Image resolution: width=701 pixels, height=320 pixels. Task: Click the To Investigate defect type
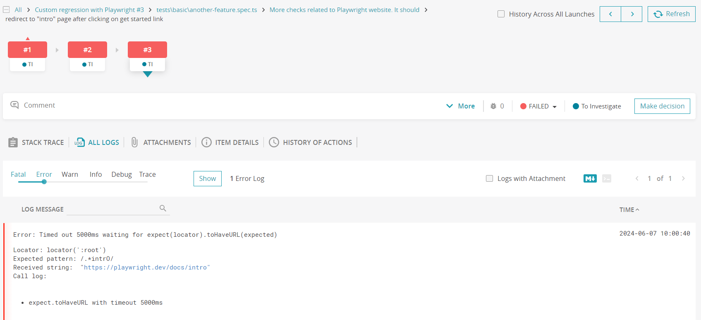click(597, 106)
